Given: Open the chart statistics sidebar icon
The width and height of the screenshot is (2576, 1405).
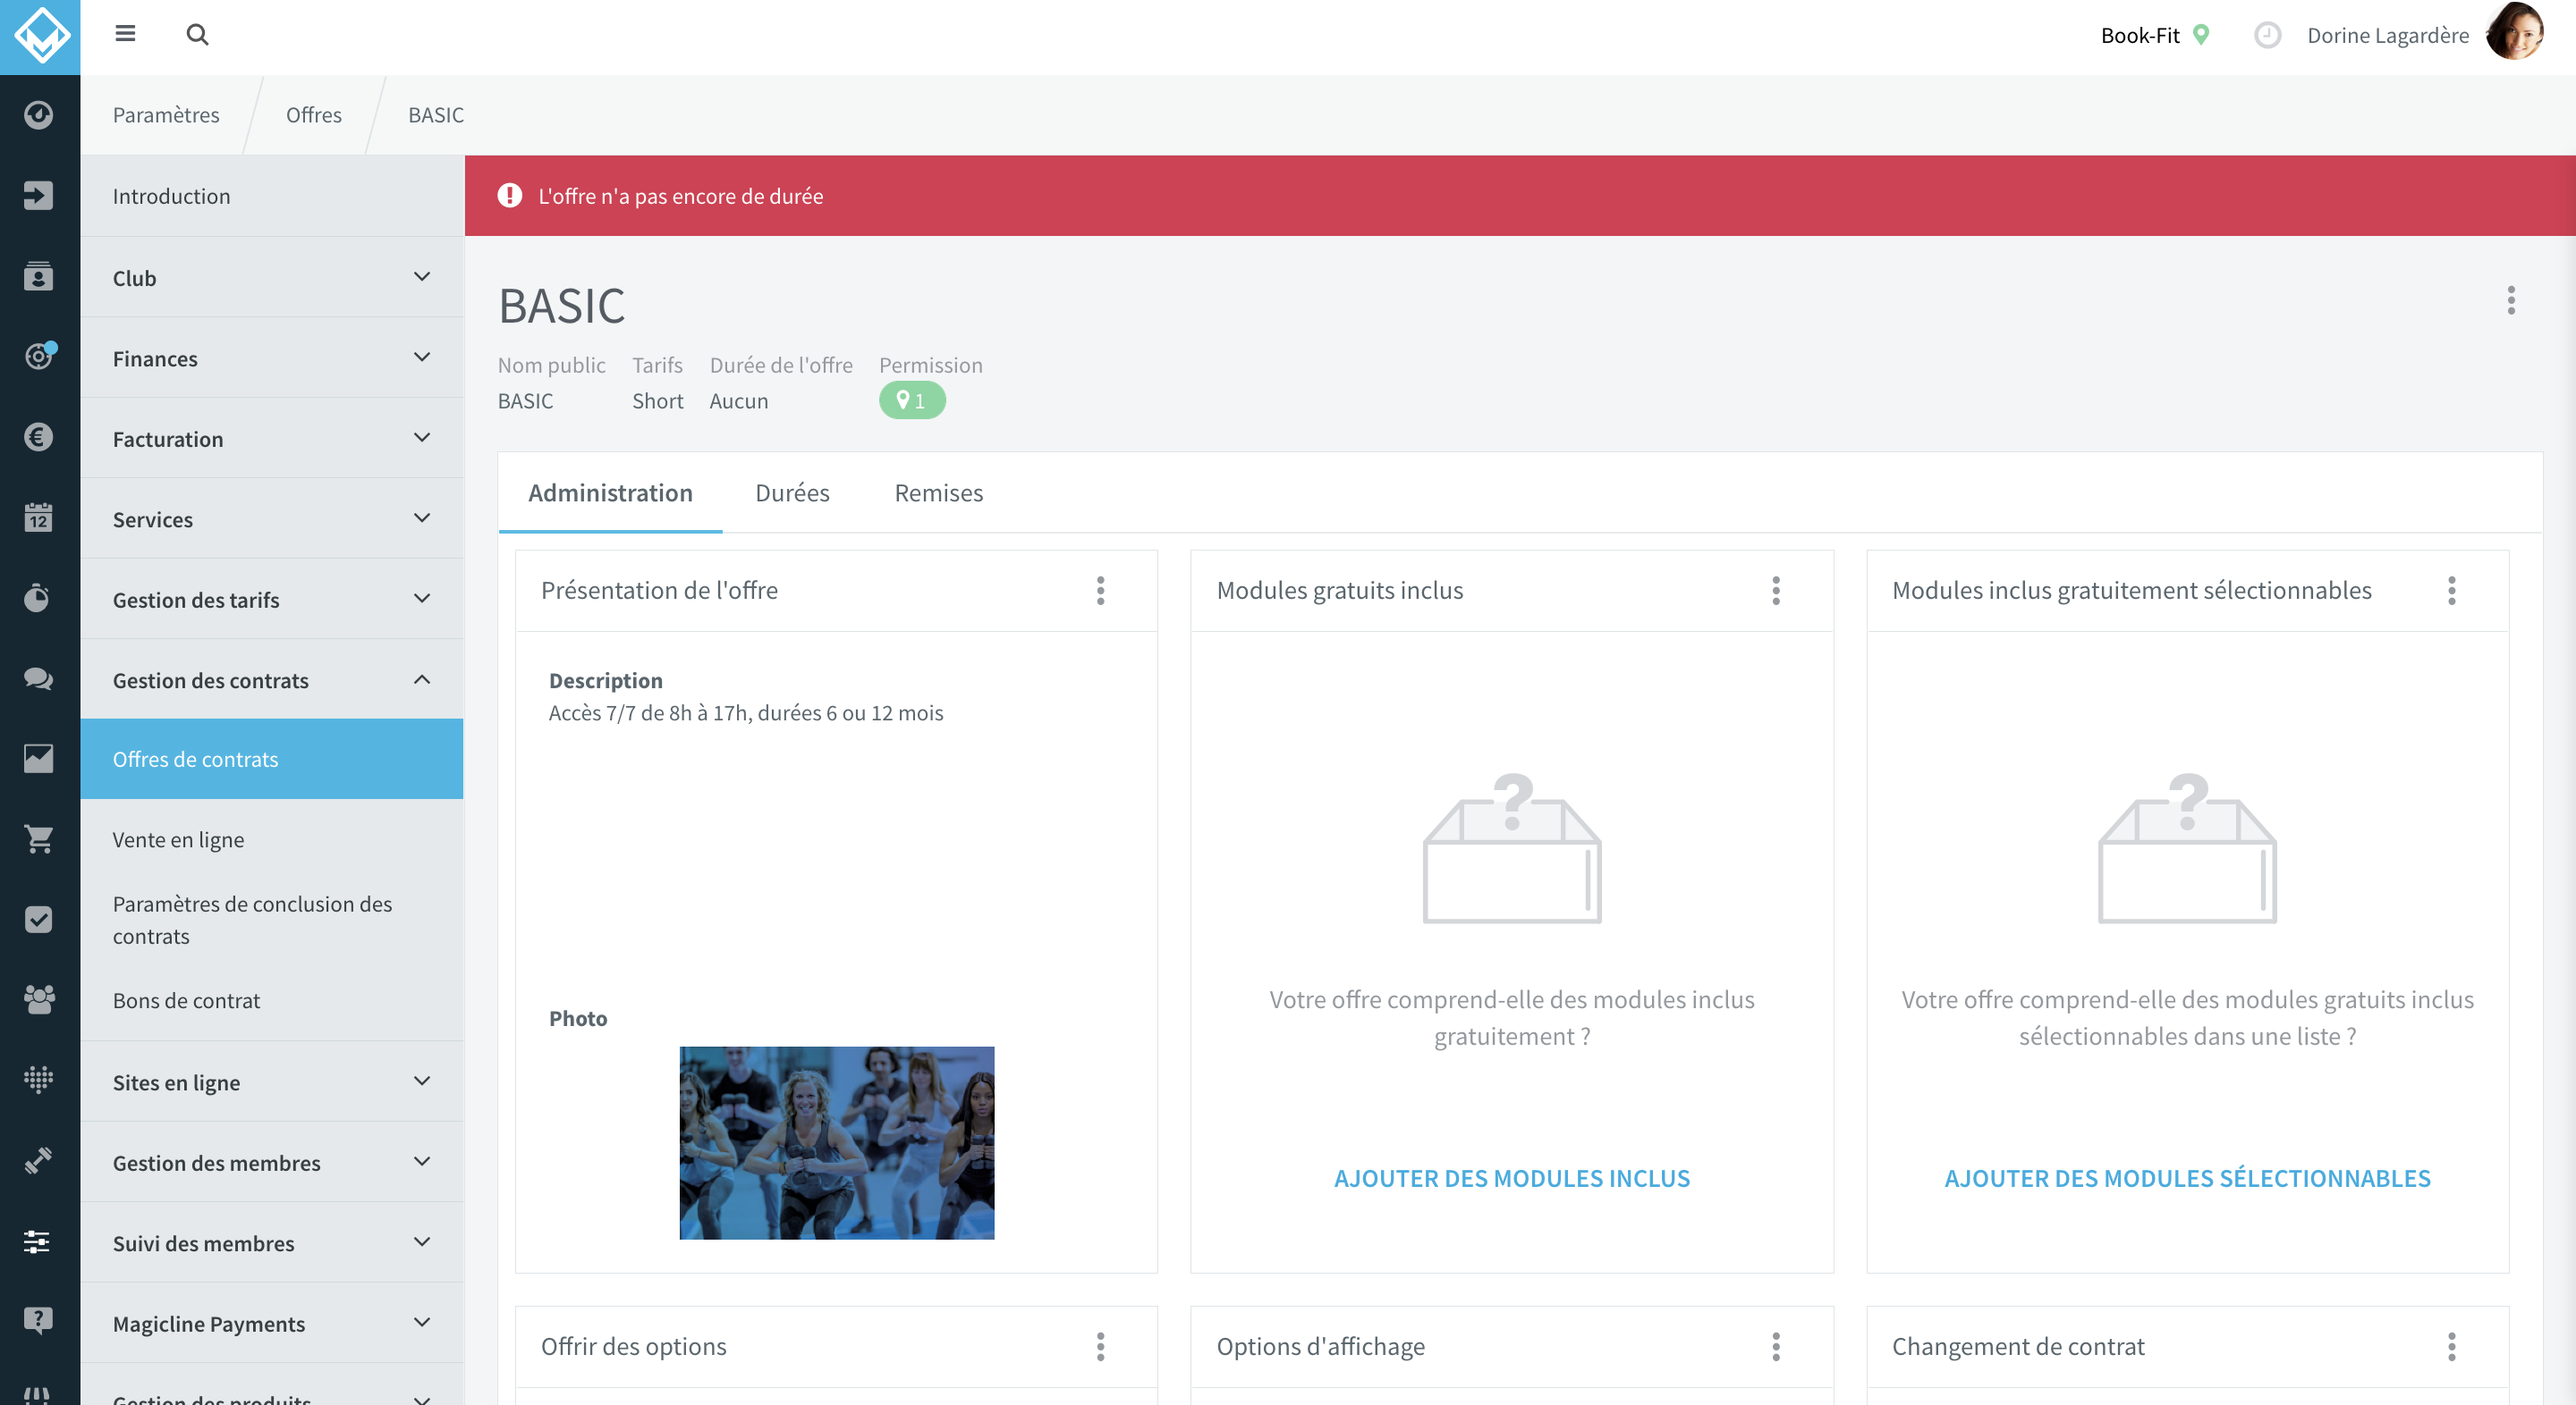Looking at the screenshot, I should pyautogui.click(x=38, y=759).
